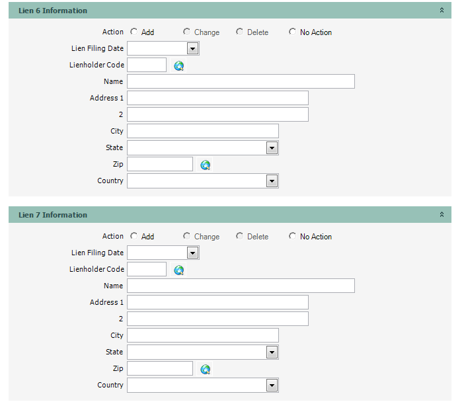The height and width of the screenshot is (406, 466).
Task: Open lienholder code lookup in Lien 7
Action: coord(178,270)
